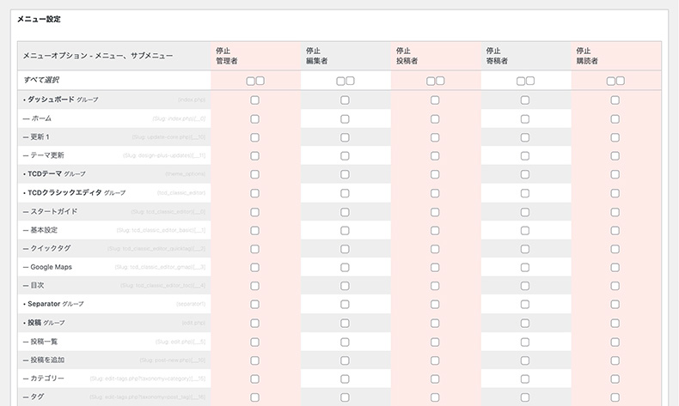Viewport: 679px width, 406px height.
Task: Tick カテゴリー checkbox in 管理者 column
Action: point(254,379)
